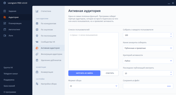Open the Задания section icon
Viewport: 176px width, 95px height.
pos(5,11)
